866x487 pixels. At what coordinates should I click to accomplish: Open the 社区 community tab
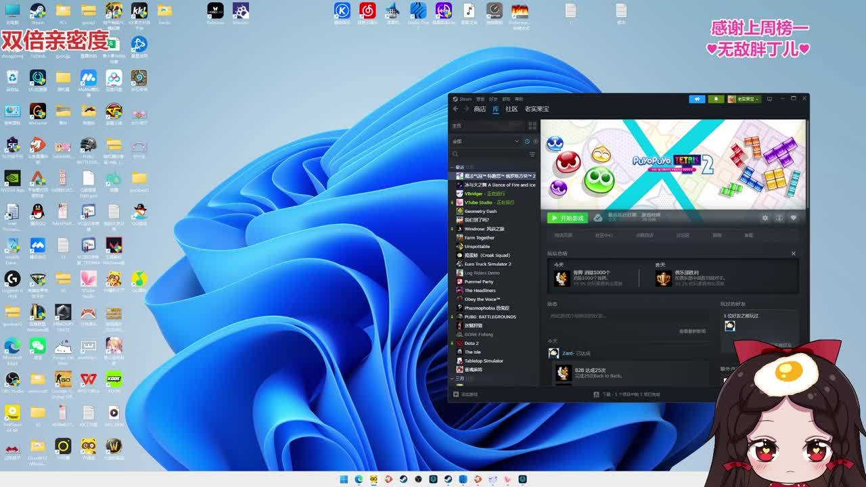pyautogui.click(x=511, y=109)
